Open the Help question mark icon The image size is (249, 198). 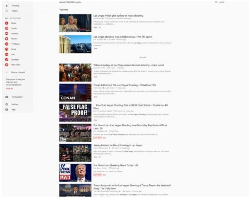[x=7, y=109]
